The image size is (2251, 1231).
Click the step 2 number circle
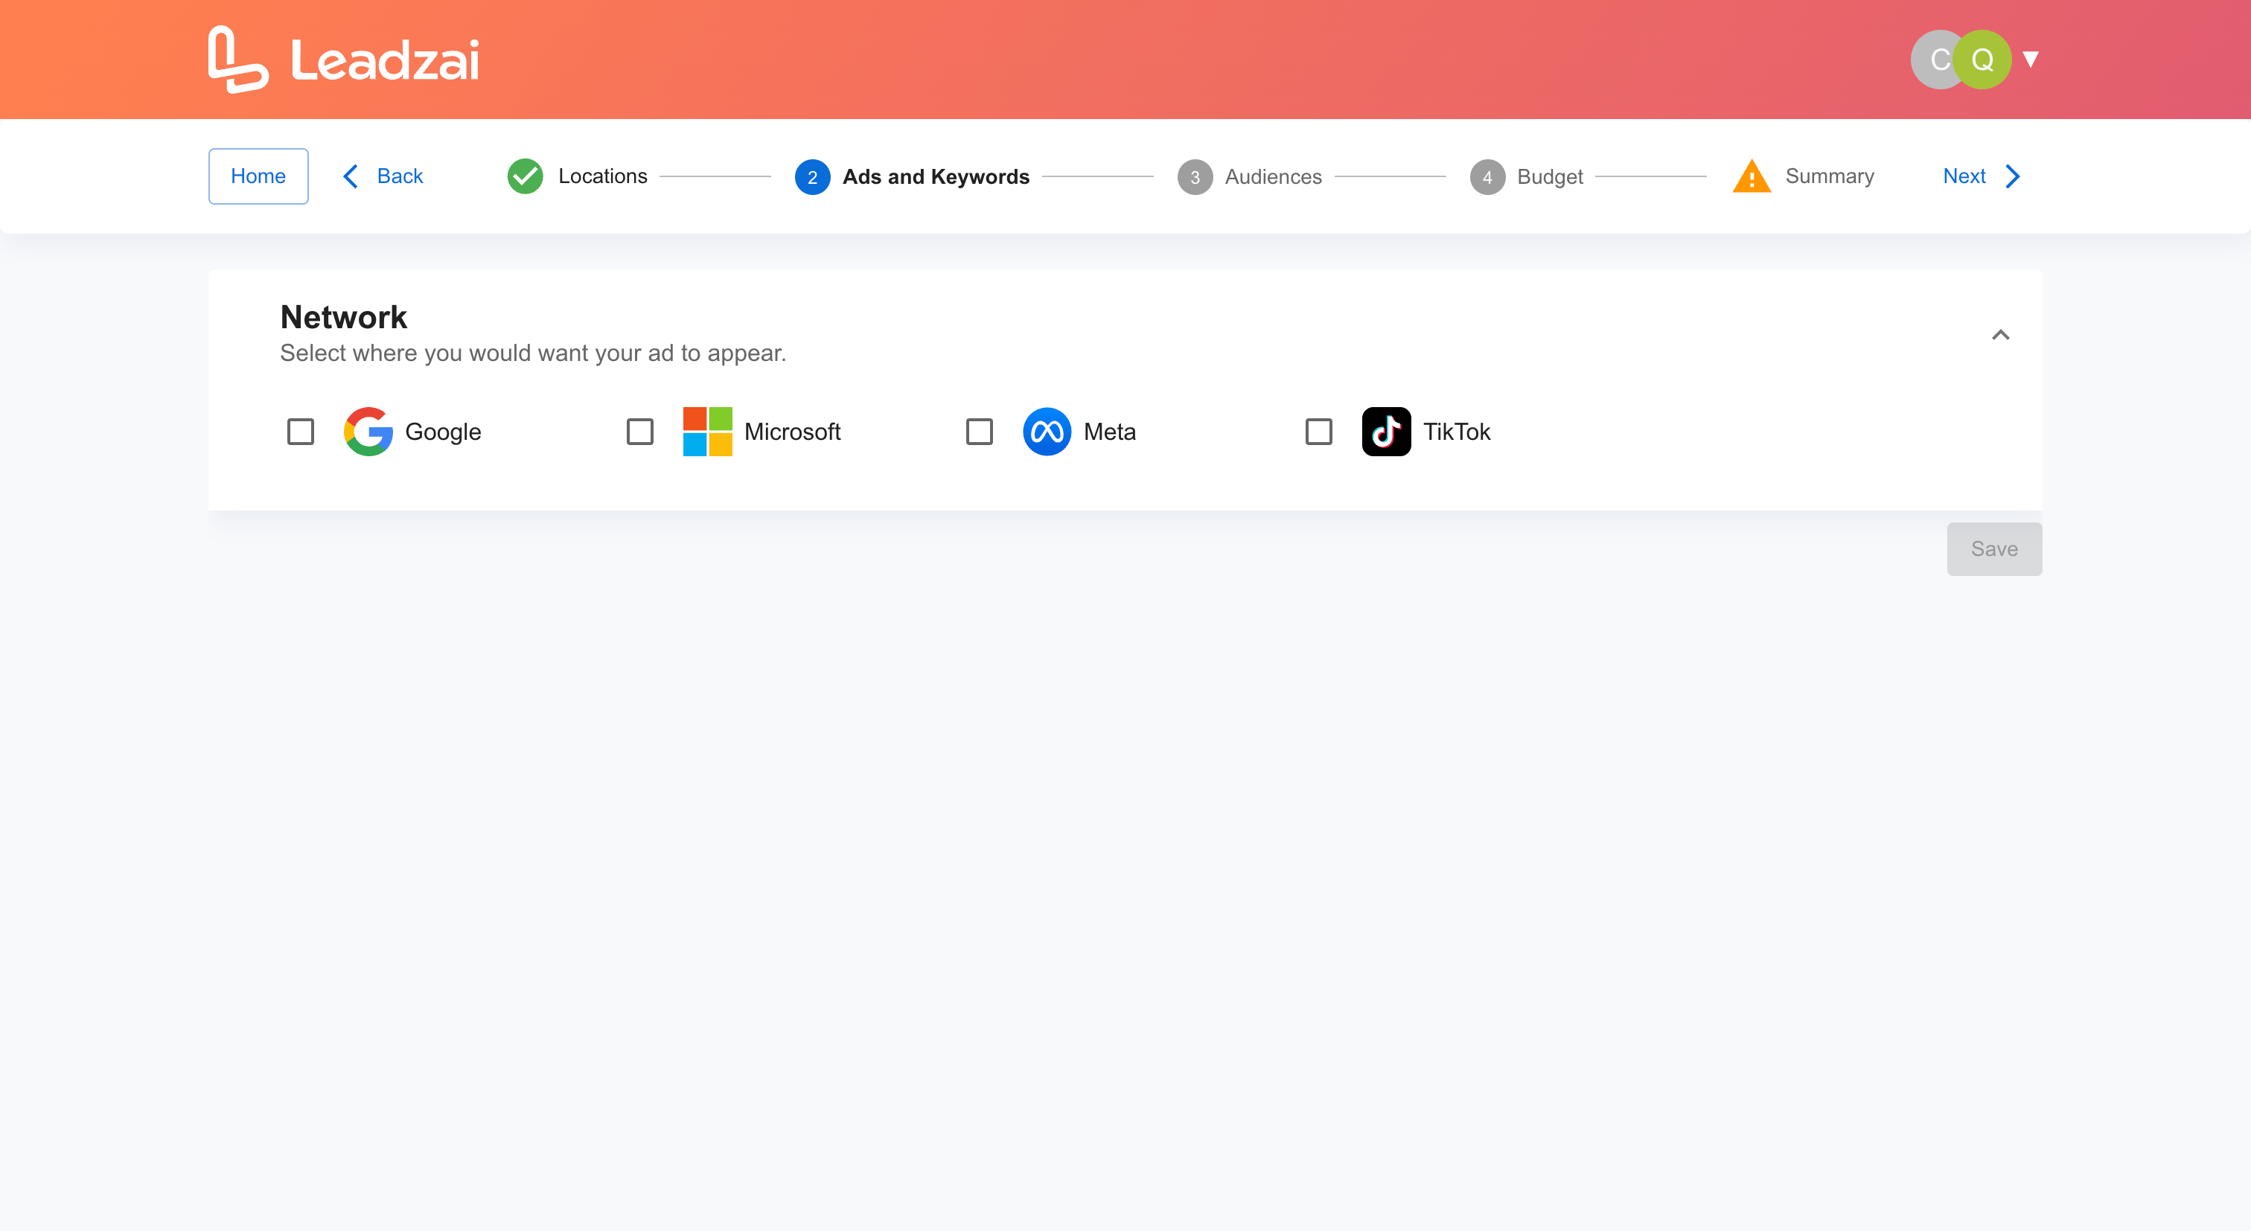pyautogui.click(x=812, y=177)
